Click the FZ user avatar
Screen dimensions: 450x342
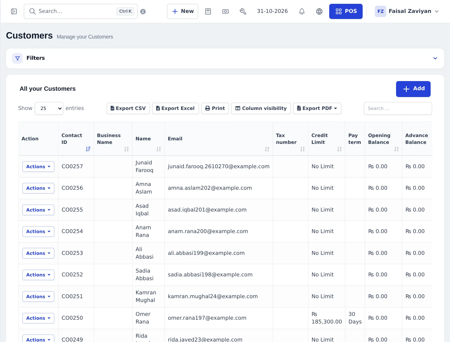pos(380,11)
